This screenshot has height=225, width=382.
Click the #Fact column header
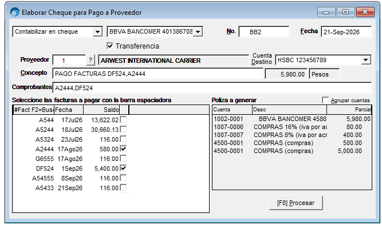[34, 110]
